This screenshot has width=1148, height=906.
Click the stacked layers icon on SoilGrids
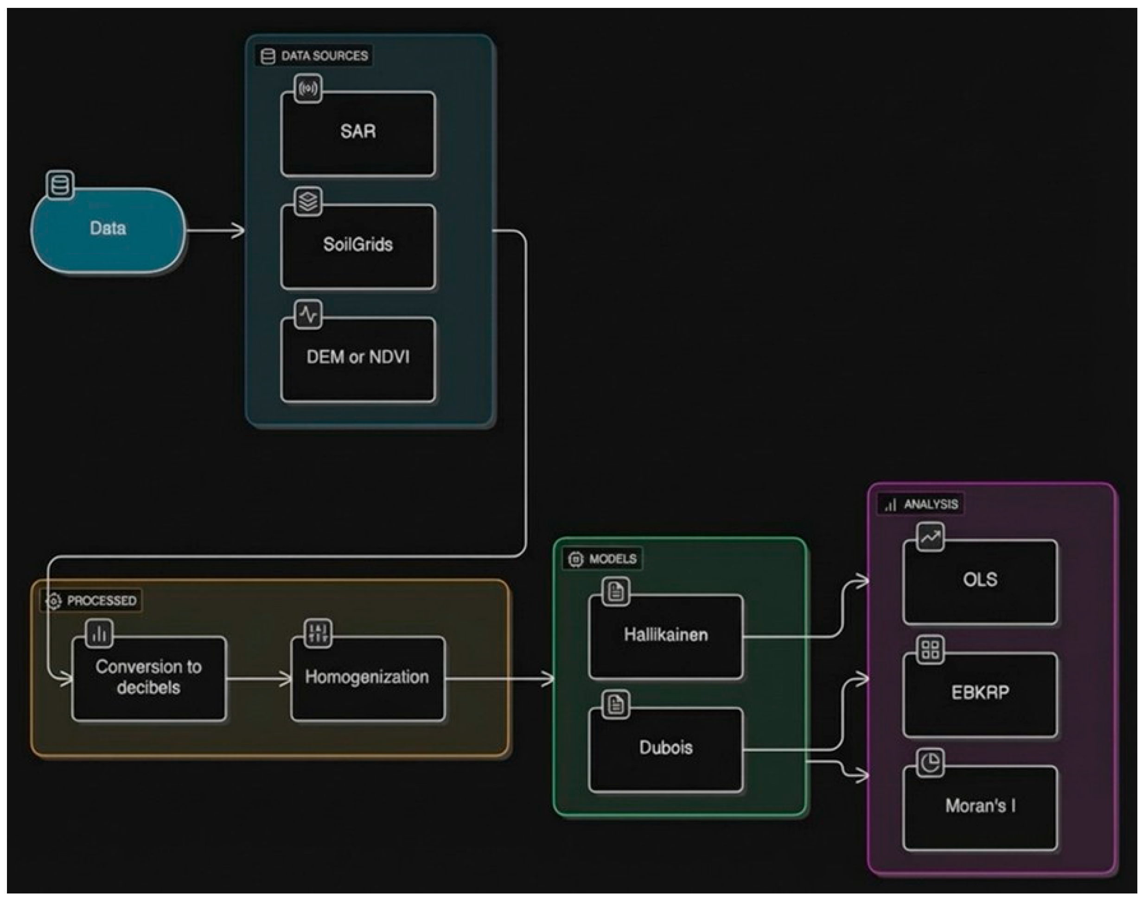tap(308, 202)
